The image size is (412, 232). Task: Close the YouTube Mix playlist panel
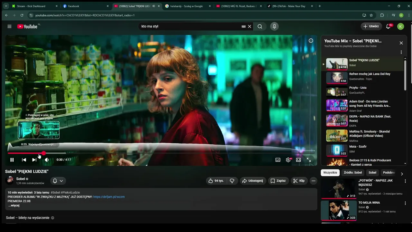click(x=401, y=43)
